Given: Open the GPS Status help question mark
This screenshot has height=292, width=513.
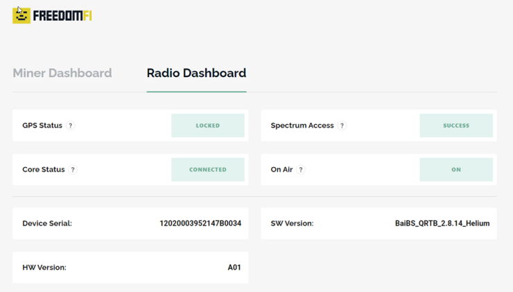Looking at the screenshot, I should pos(70,126).
